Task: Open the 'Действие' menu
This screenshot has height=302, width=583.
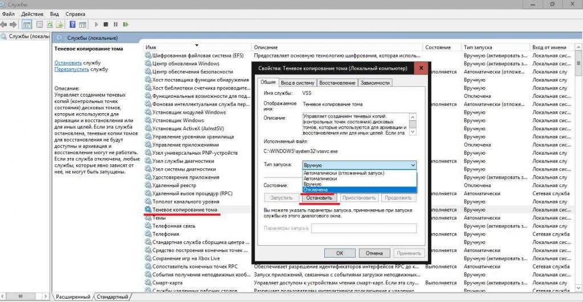Action: click(x=31, y=13)
